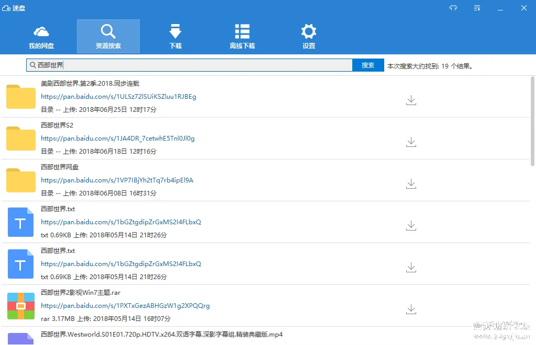This screenshot has width=536, height=345.
Task: Select title 西部世界2影视Win7主题.rar
Action: pos(80,292)
